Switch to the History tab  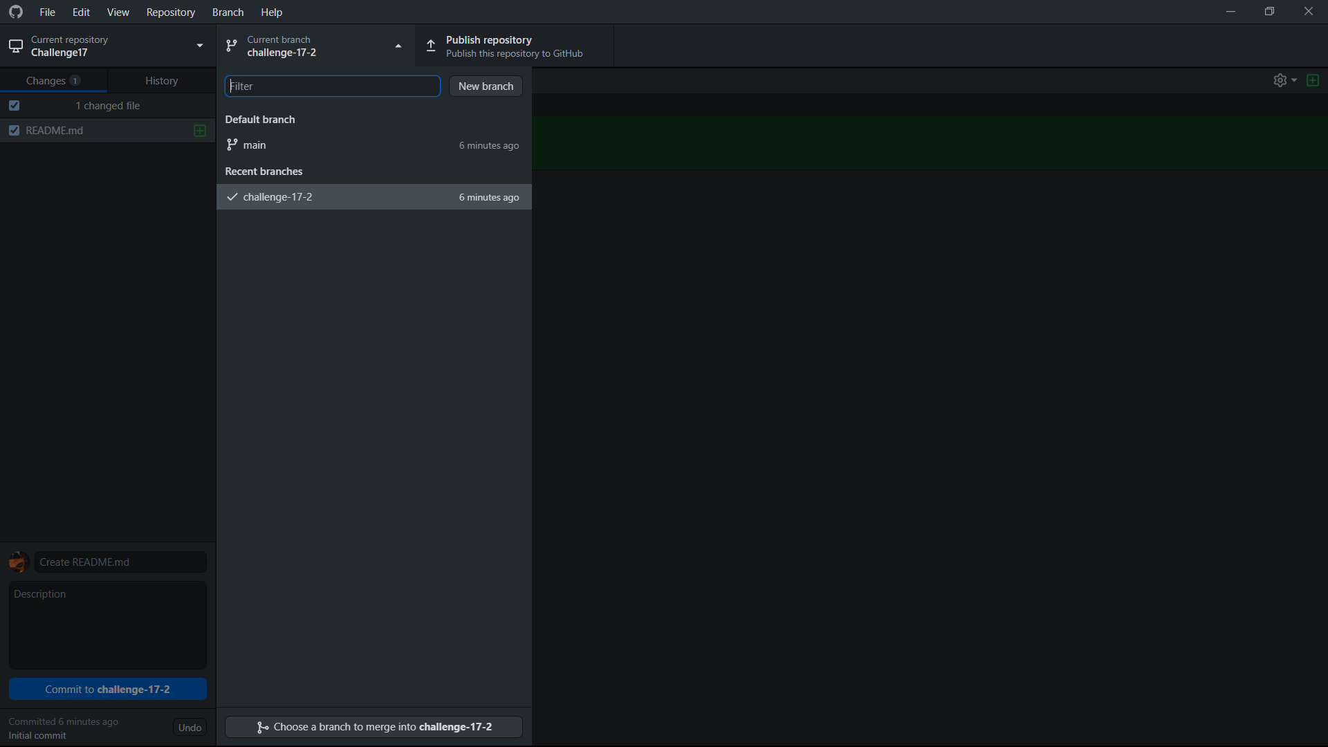pos(161,81)
